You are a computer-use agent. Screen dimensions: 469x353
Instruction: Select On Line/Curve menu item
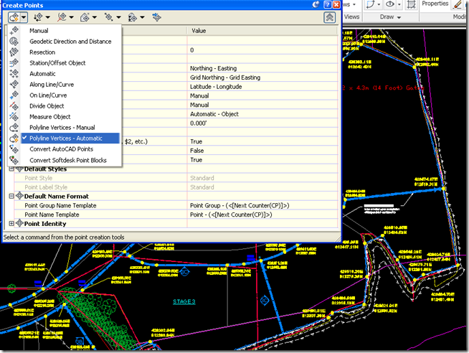coord(48,95)
